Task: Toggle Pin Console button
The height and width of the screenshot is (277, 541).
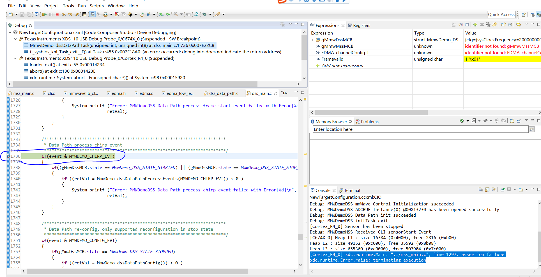Action: pyautogui.click(x=502, y=190)
